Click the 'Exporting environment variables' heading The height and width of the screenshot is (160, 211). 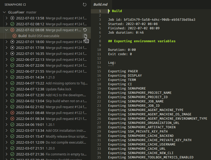click(x=142, y=41)
